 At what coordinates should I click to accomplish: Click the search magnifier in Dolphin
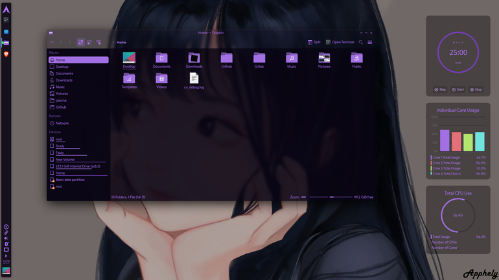[361, 42]
